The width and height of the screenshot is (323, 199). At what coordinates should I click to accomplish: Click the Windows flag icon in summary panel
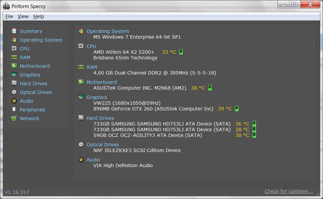click(x=81, y=31)
